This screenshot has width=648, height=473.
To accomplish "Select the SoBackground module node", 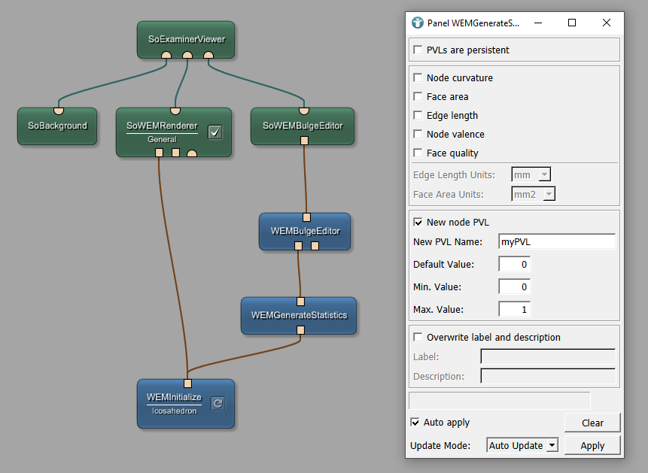I will tap(57, 126).
